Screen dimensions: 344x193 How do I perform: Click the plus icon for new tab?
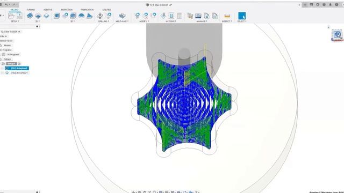(x=305, y=5)
